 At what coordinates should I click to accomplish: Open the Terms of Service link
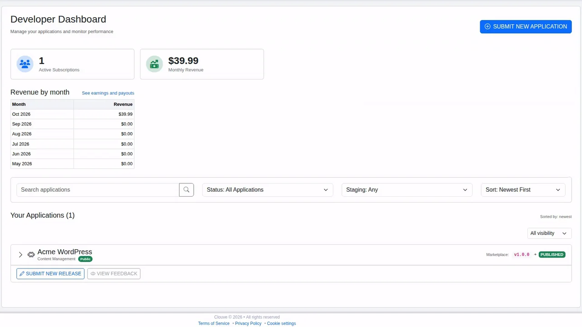pos(214,323)
